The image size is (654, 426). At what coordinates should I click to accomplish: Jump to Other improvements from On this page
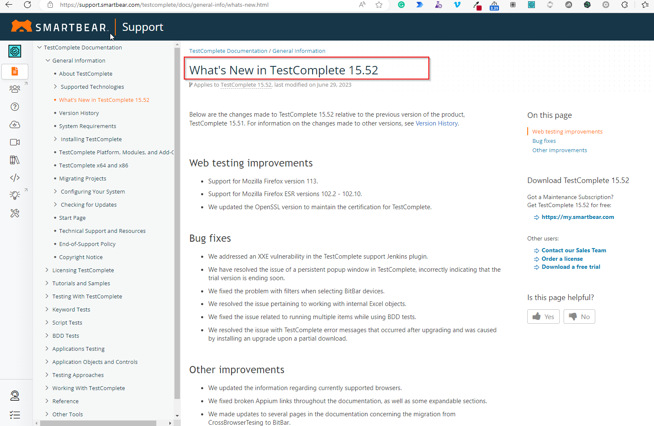560,150
